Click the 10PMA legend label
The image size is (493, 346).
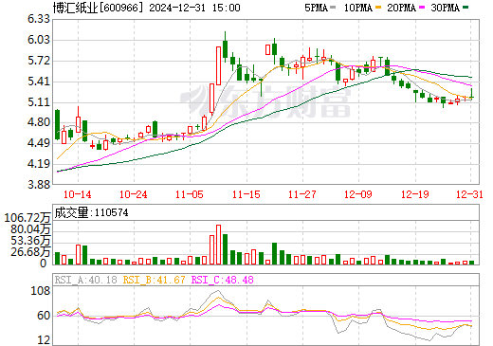[x=357, y=8]
